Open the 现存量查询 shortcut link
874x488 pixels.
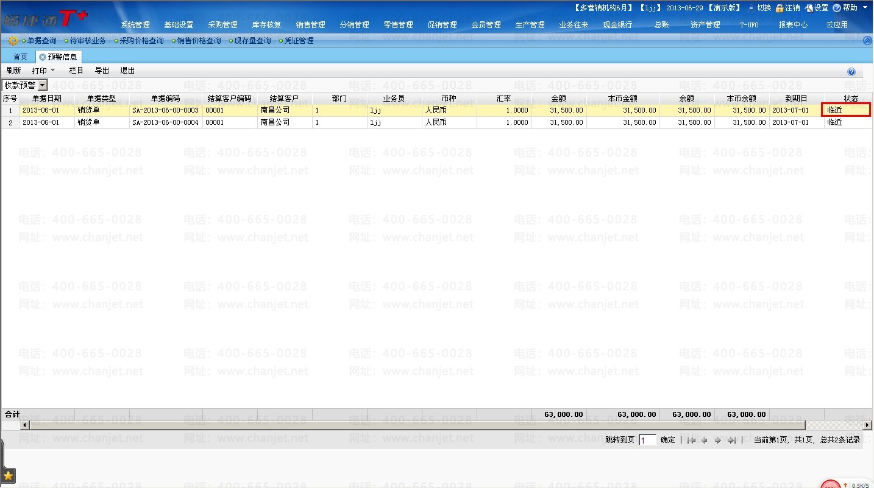(x=252, y=41)
